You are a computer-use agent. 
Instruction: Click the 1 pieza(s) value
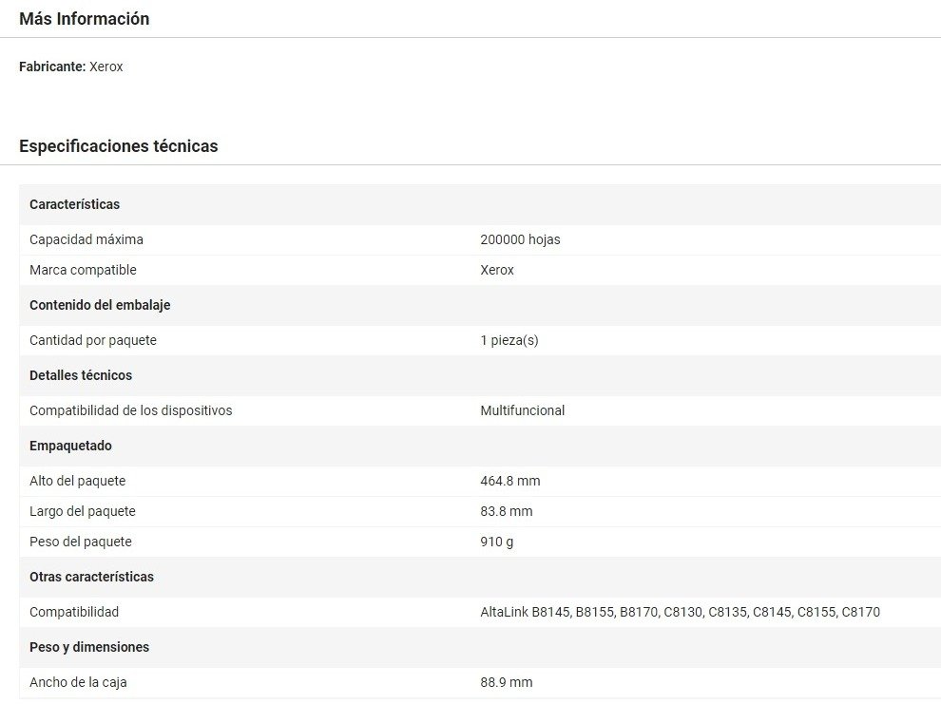pos(509,340)
